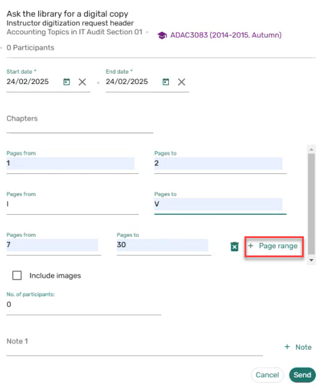Screen dimensions: 323x388
Task: Clear the Start date value
Action: 82,82
